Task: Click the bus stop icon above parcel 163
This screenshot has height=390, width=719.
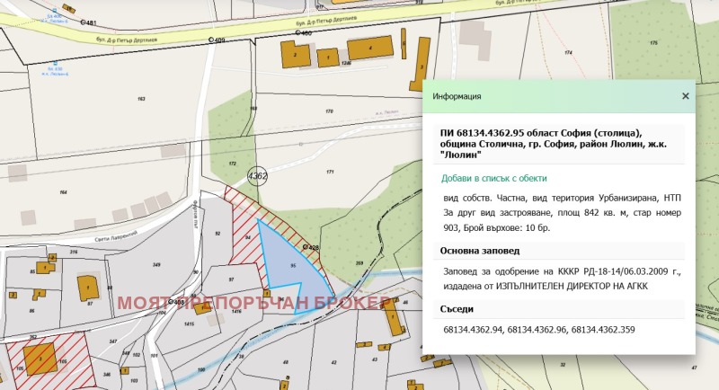Action: click(55, 63)
